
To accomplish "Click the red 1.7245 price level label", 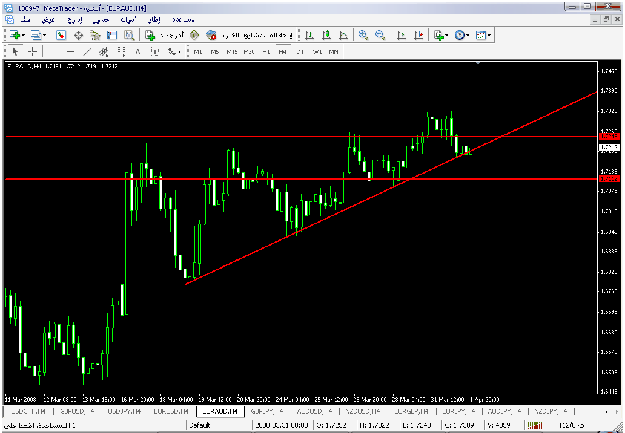I will tap(609, 137).
